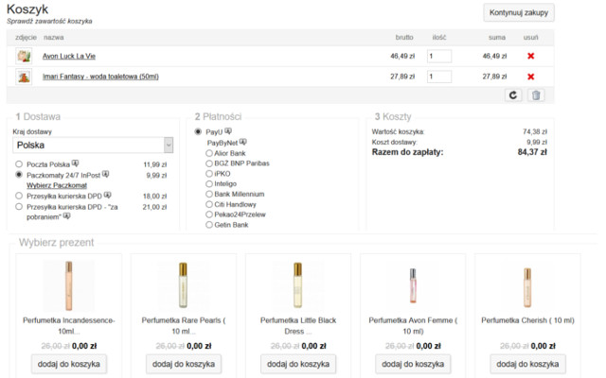
Task: Click the Perfumetka Cherish gift image
Action: point(527,285)
